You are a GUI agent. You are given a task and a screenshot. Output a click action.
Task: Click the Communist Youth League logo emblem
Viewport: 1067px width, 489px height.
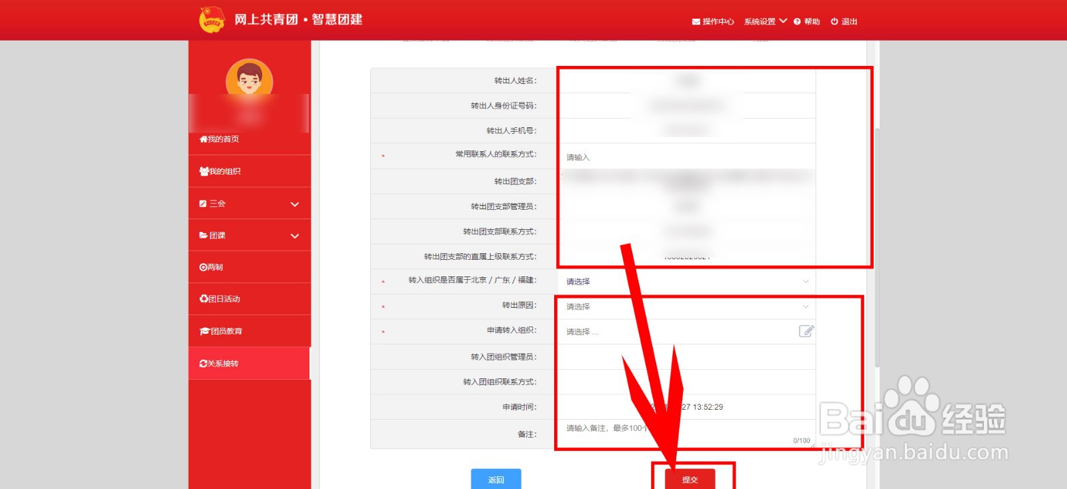pyautogui.click(x=212, y=19)
